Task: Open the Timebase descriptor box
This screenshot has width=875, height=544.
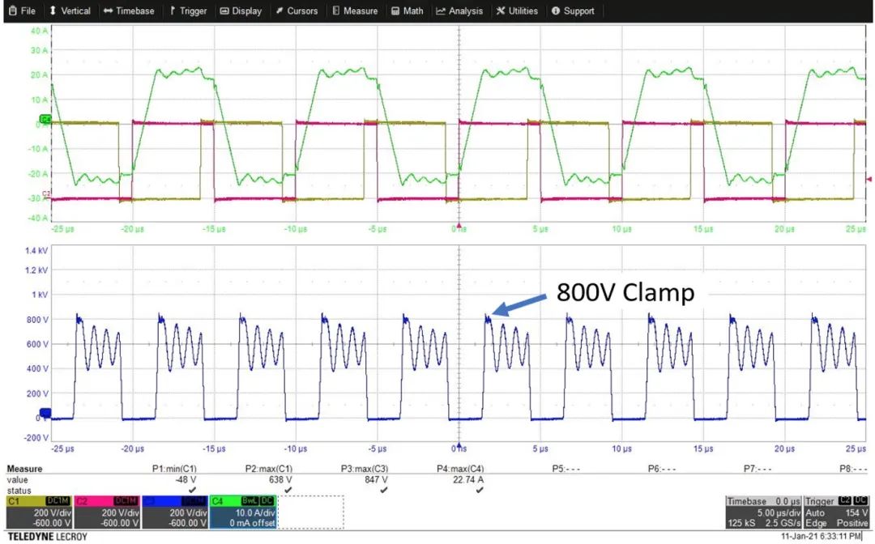Action: [763, 512]
